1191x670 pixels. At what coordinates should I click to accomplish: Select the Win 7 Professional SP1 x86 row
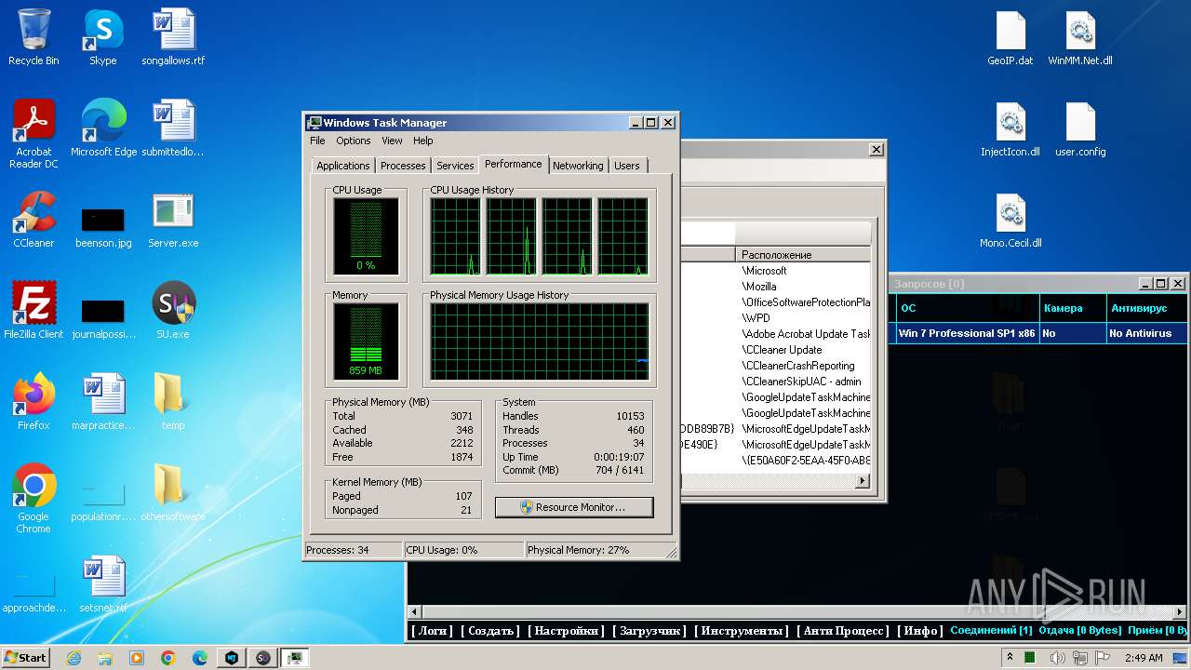coord(1039,333)
